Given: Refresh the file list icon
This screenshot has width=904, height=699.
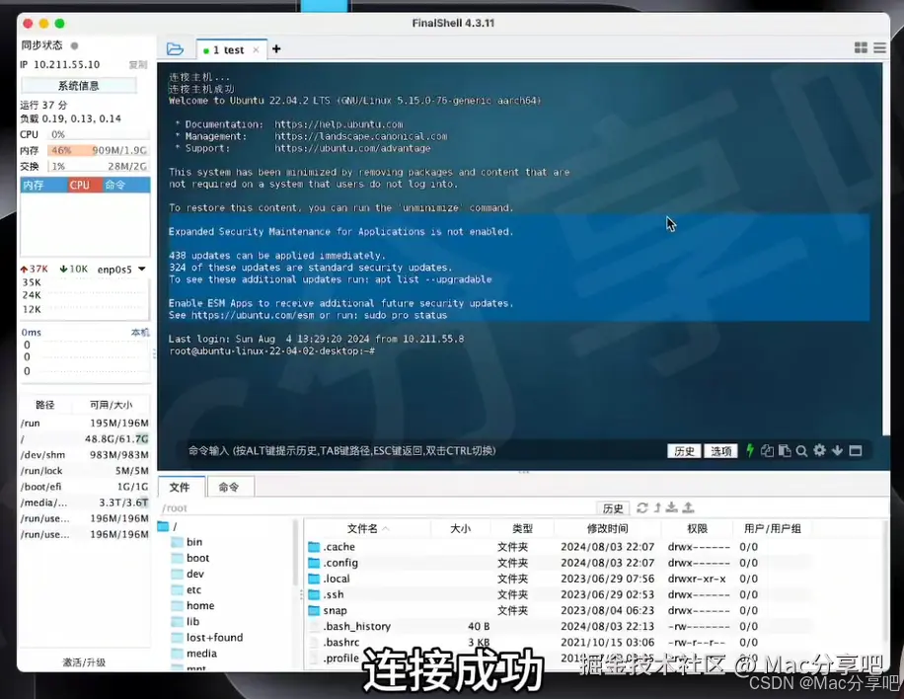Looking at the screenshot, I should click(642, 507).
